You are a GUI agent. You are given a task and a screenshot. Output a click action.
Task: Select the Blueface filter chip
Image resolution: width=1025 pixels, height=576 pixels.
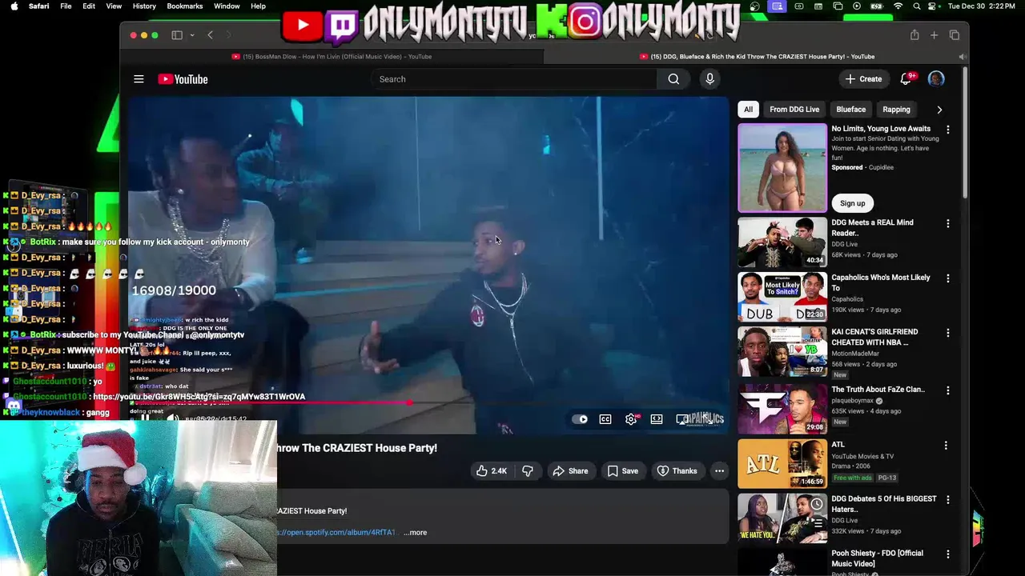851,110
